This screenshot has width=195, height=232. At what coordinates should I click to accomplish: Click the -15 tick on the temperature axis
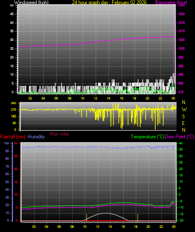(181, 214)
